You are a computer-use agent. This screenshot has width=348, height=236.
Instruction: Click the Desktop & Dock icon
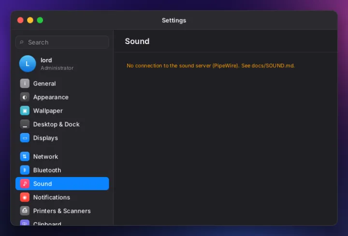(25, 124)
